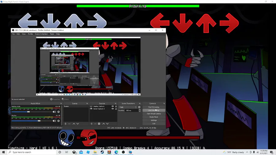Select Game Capture 2 source row
This screenshot has width=276, height=155.
tap(103, 109)
